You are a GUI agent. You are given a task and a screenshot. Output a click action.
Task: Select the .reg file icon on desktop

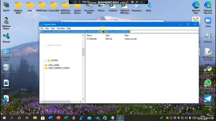pos(6,100)
